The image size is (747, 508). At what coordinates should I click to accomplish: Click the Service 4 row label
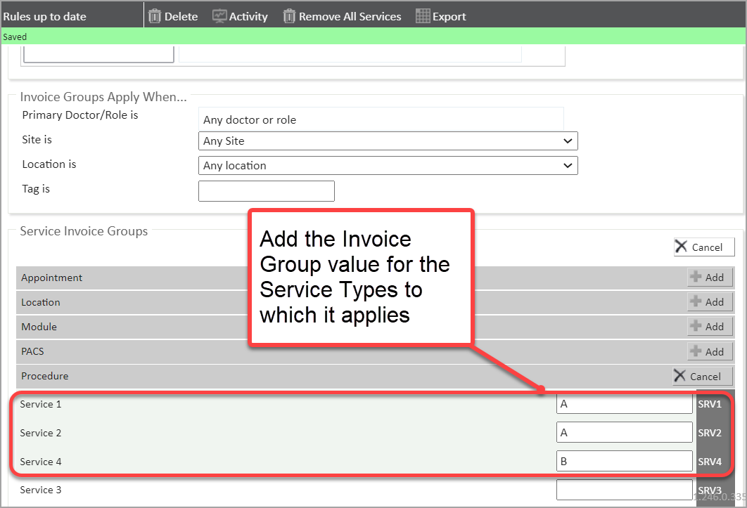pyautogui.click(x=41, y=462)
